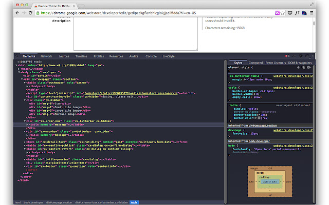Screen dimensions: 329x205
Task: Open the Console tab
Action: [x=151, y=56]
